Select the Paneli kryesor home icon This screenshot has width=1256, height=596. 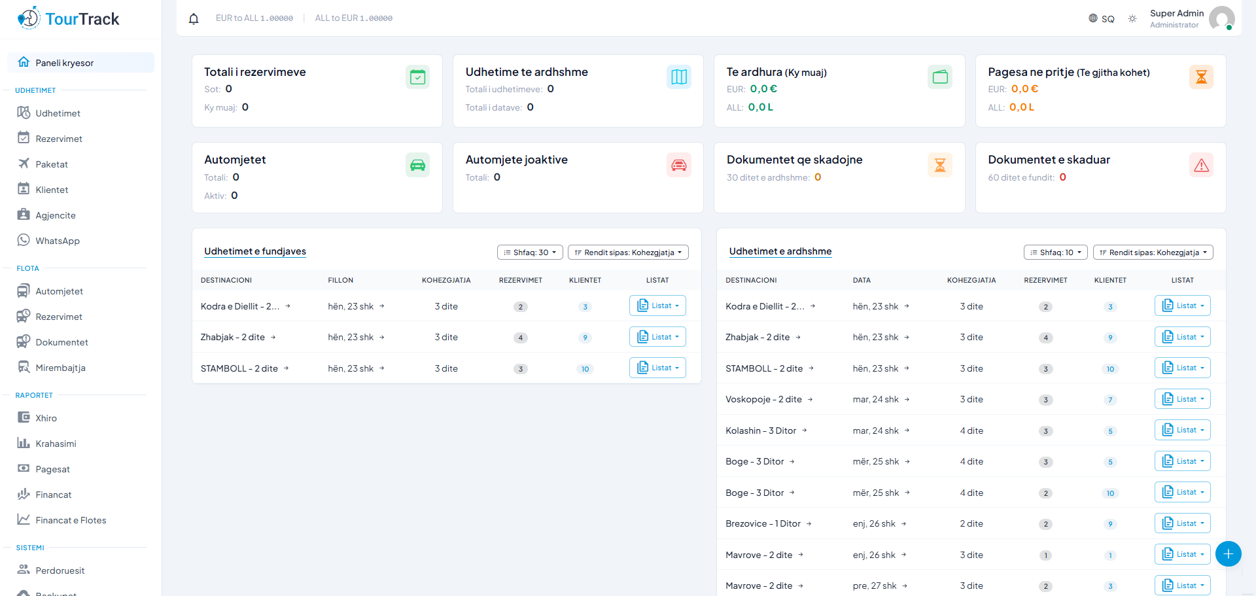24,62
